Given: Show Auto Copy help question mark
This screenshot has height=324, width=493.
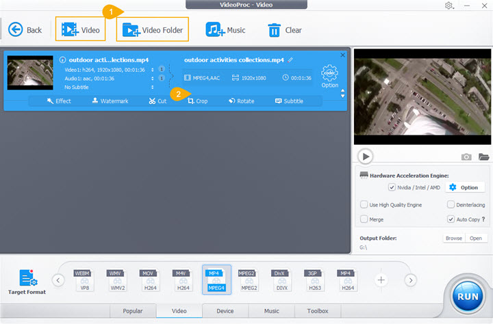Looking at the screenshot, I should click(483, 219).
